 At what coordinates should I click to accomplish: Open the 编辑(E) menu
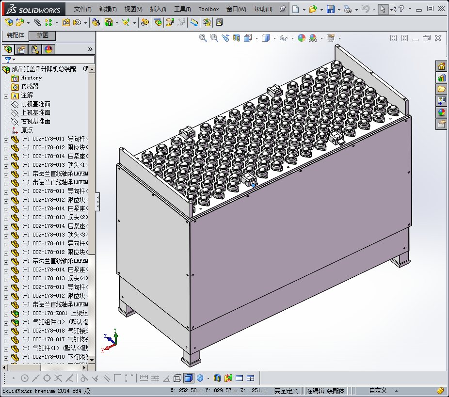(108, 9)
